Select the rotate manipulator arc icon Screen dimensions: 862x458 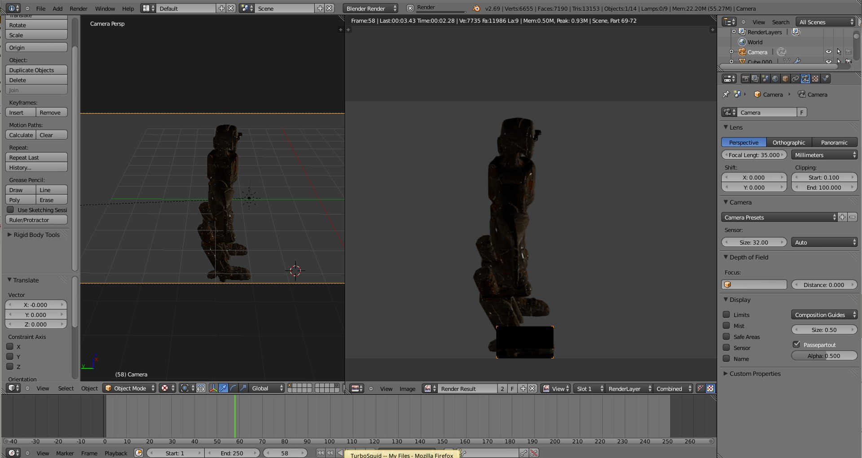(233, 388)
